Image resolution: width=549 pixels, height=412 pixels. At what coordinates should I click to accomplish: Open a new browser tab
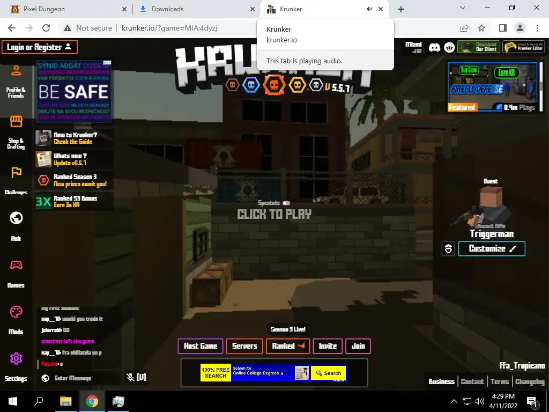[x=401, y=9]
